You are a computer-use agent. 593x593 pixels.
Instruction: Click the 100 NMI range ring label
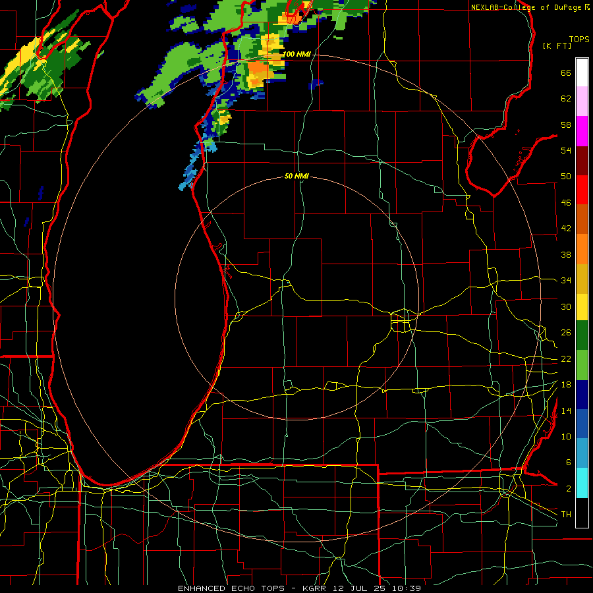(x=297, y=54)
